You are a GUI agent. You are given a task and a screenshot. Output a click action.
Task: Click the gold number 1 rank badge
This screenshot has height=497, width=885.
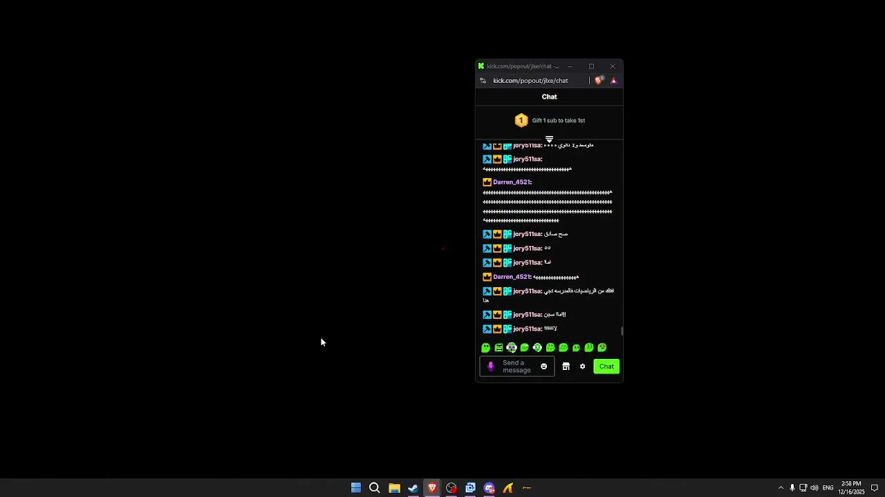pyautogui.click(x=521, y=121)
